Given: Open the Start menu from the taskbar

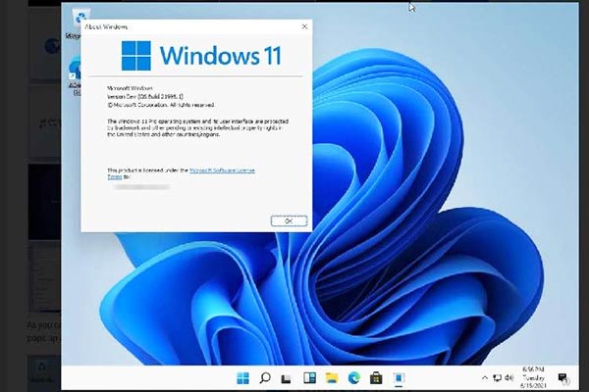Looking at the screenshot, I should click(242, 377).
